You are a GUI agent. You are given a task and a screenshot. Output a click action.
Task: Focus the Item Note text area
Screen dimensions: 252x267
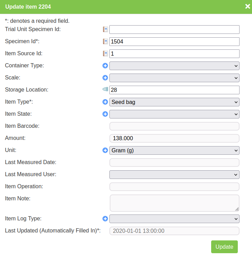(174, 203)
